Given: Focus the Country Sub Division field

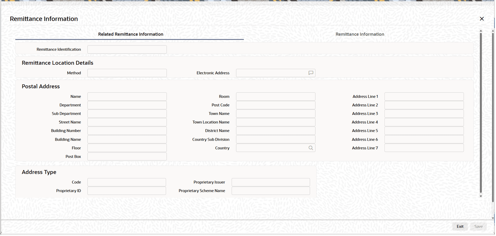Looking at the screenshot, I should click(x=276, y=139).
